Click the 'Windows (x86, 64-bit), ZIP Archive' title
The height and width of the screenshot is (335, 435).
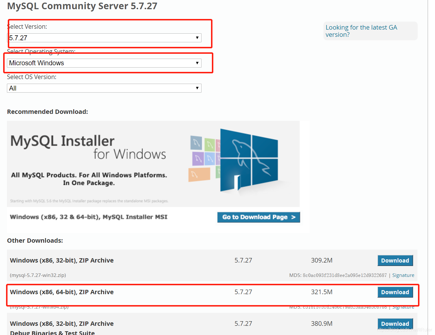coord(62,292)
